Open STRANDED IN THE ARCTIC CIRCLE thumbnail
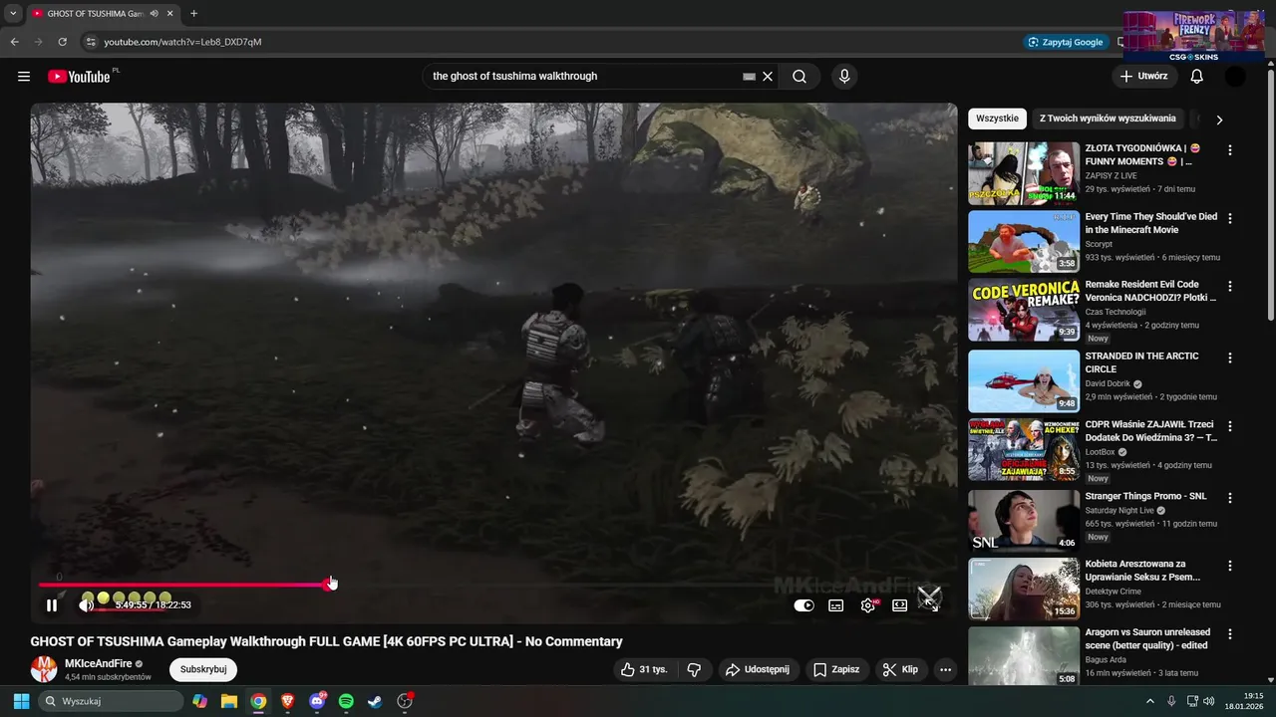 [x=1024, y=381]
